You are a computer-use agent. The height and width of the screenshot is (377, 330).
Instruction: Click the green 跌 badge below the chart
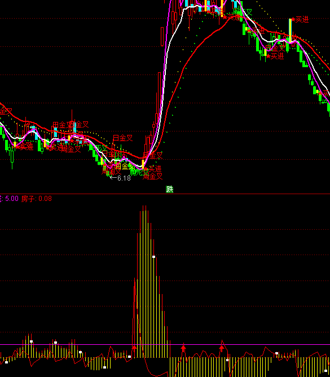(169, 190)
